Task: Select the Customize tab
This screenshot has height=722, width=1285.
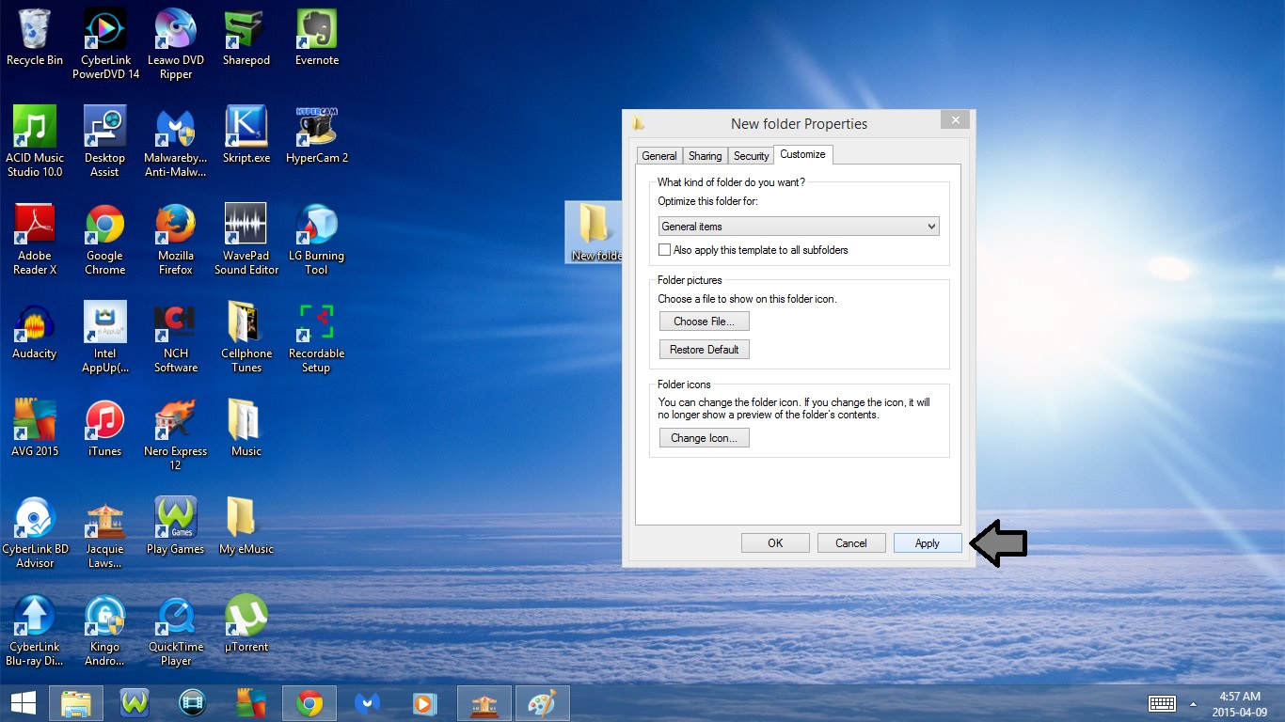Action: 802,154
